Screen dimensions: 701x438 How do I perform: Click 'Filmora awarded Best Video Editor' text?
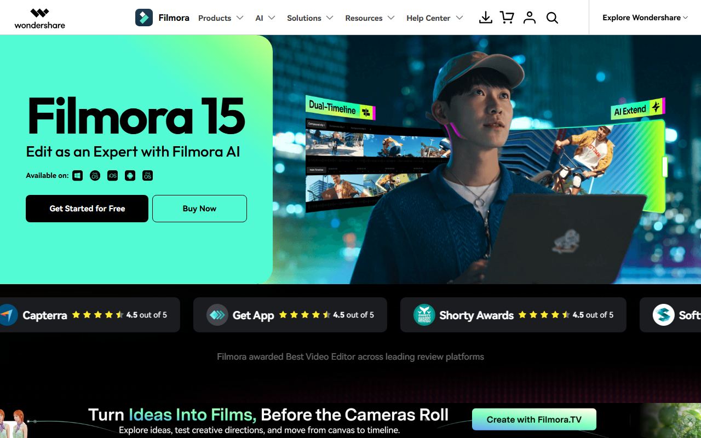pos(350,357)
